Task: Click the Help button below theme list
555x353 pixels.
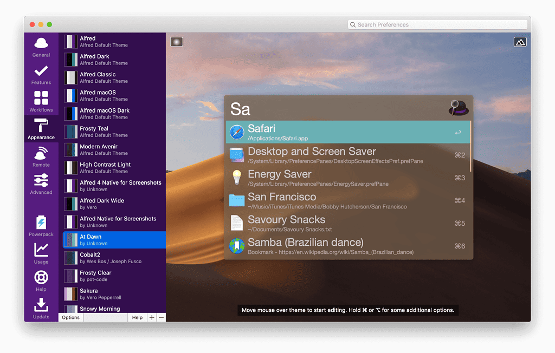Action: (137, 317)
